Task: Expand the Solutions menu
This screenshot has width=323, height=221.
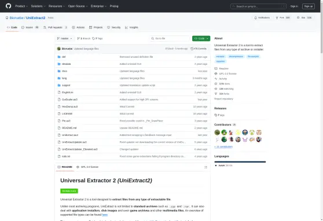Action: 38,6
